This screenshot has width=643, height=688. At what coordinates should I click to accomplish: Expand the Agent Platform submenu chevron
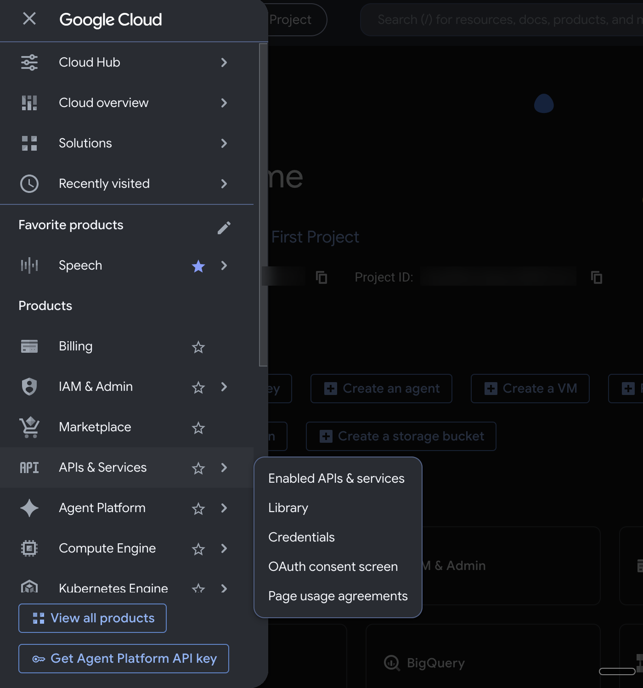point(224,508)
